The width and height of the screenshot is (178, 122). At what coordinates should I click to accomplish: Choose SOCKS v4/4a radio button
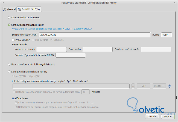tap(33, 40)
